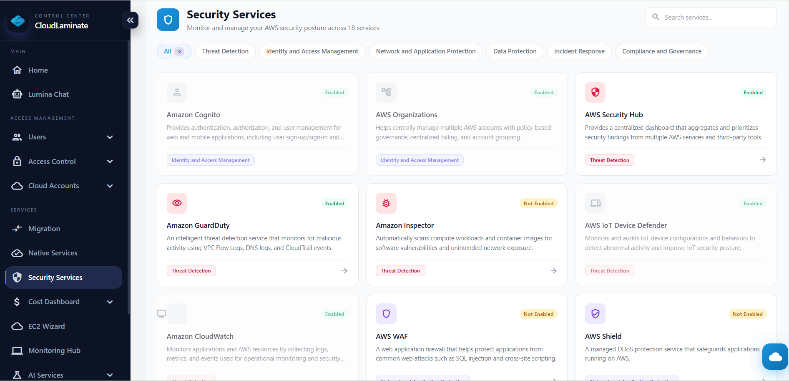The height and width of the screenshot is (381, 789).
Task: Click the CloudLaminate logo icon
Action: tap(18, 21)
